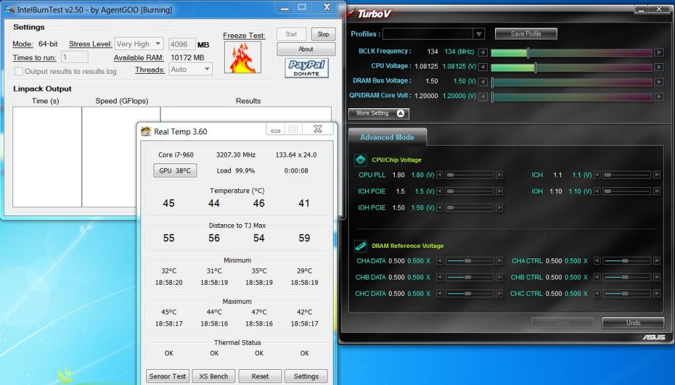
Task: Increase BCLK Frequency with right arrow
Action: click(659, 52)
